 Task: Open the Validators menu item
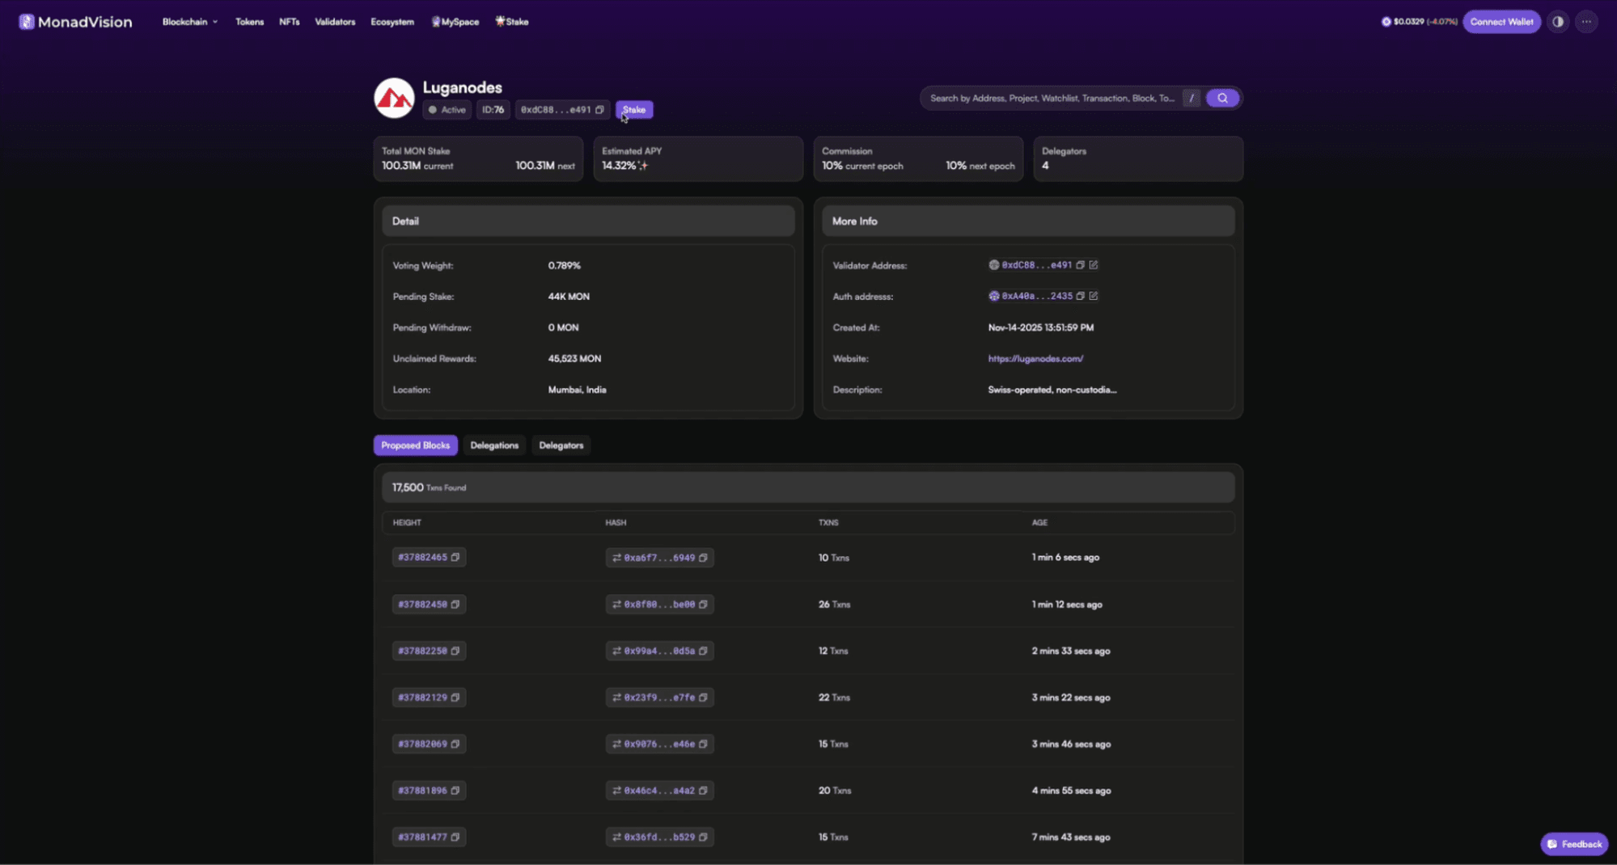[x=335, y=22]
